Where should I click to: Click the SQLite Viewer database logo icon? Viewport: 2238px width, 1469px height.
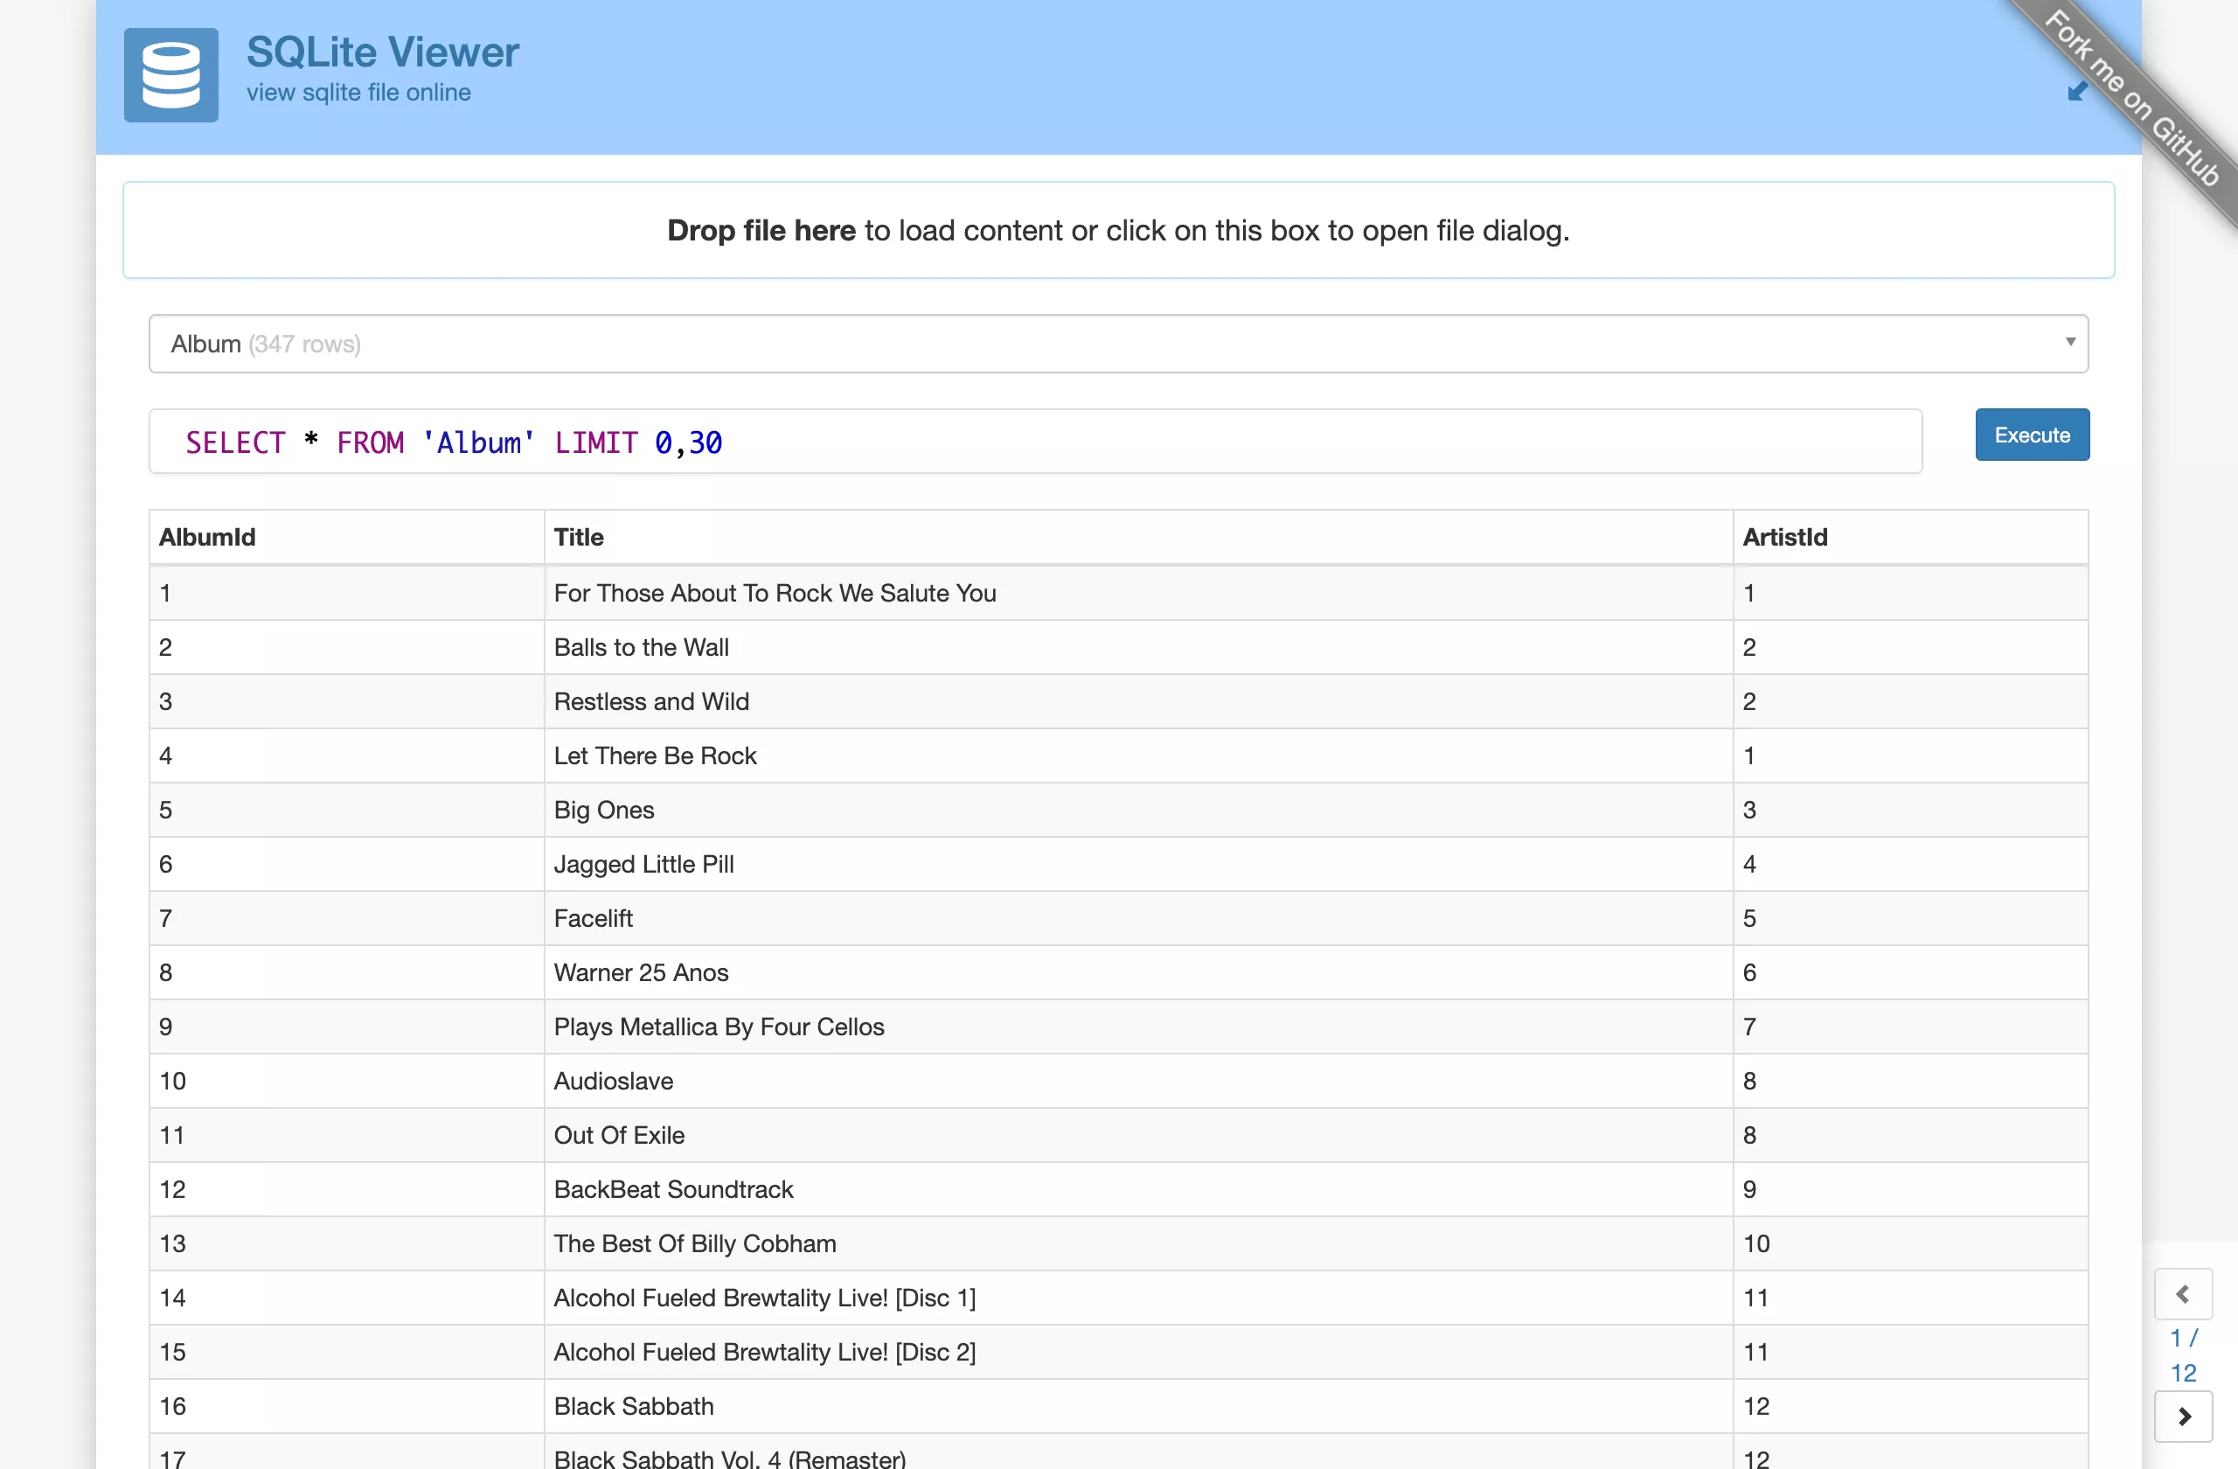coord(171,75)
